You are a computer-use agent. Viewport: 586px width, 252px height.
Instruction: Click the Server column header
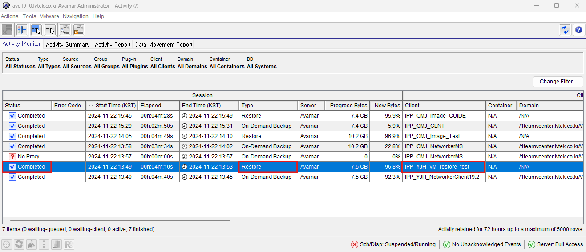(x=311, y=106)
